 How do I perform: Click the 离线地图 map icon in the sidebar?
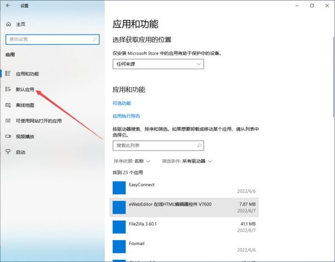click(8, 105)
